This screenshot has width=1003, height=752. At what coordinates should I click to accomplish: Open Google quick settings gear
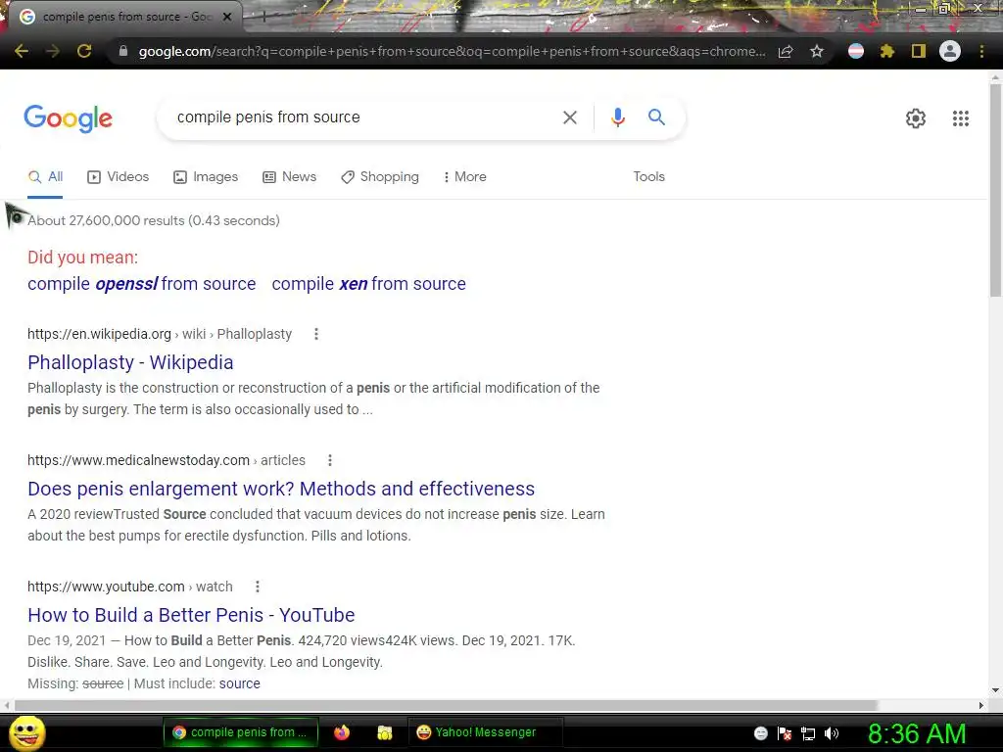pyautogui.click(x=916, y=118)
